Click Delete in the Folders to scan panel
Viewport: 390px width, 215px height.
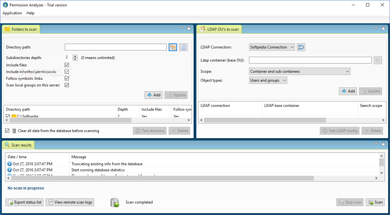(180, 131)
